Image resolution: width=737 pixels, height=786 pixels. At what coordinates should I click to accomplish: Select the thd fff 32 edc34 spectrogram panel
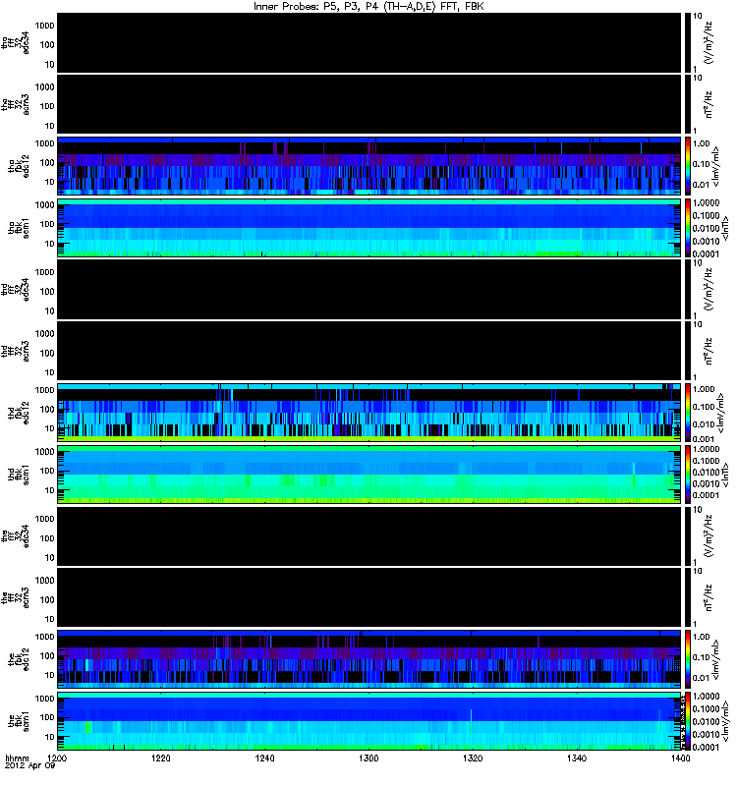[x=371, y=290]
